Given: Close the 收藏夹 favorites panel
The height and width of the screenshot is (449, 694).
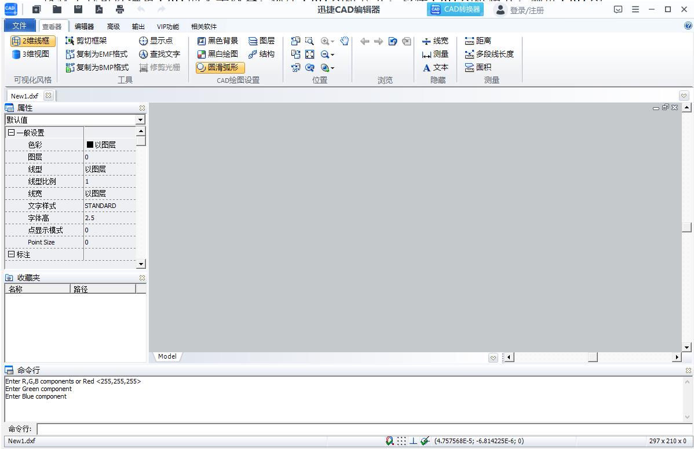Looking at the screenshot, I should [142, 278].
